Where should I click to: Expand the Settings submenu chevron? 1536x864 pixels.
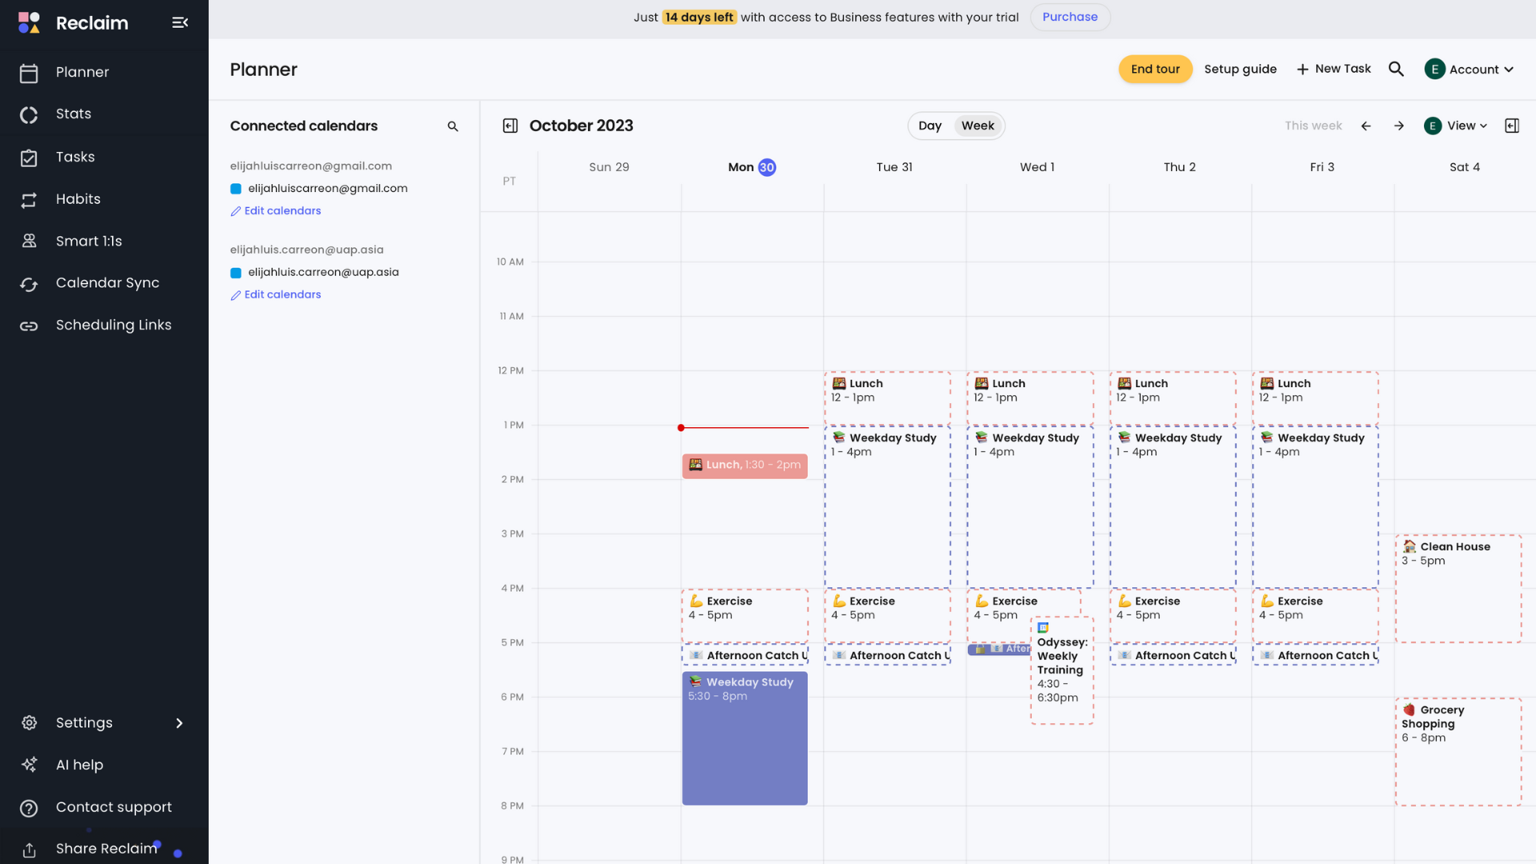click(x=179, y=723)
